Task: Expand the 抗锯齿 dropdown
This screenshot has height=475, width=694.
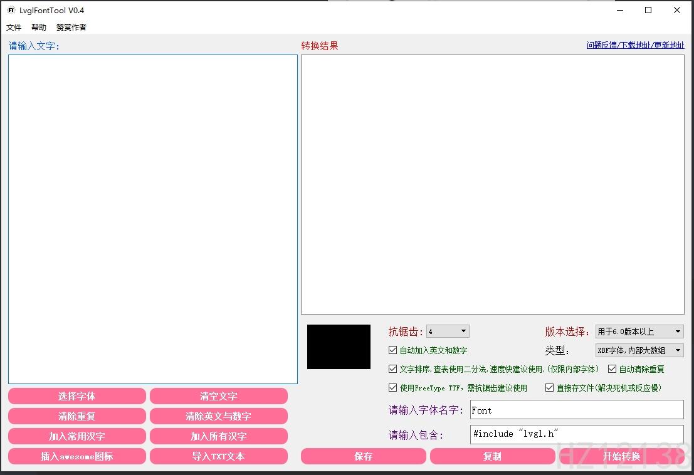Action: [x=448, y=331]
